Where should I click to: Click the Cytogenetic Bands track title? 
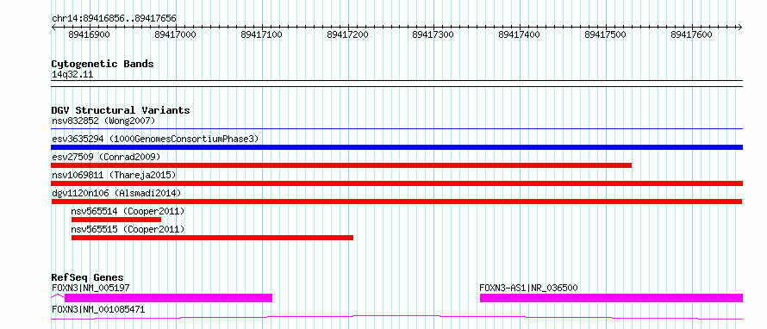[103, 64]
